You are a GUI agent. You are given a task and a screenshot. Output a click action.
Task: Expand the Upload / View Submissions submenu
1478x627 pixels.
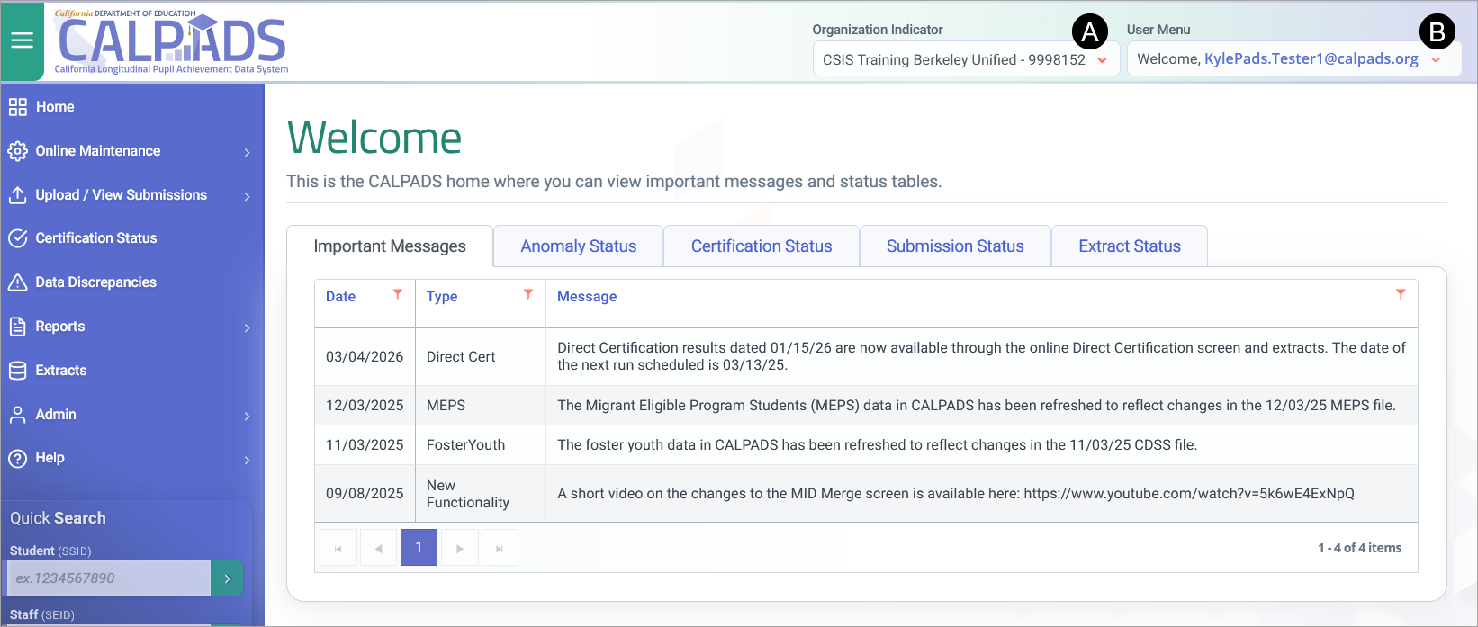pyautogui.click(x=247, y=196)
